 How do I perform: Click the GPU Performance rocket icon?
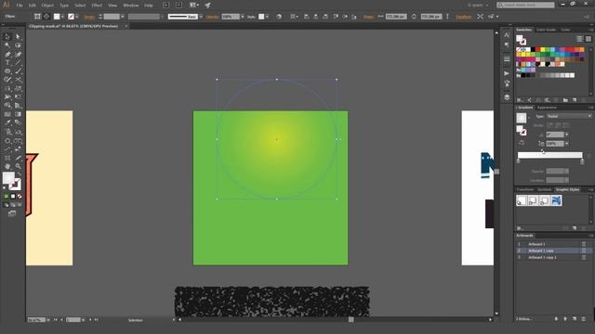pos(208,6)
